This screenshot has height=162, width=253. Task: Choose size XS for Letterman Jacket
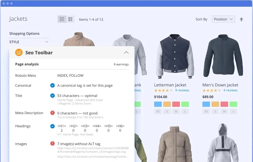(x=158, y=112)
